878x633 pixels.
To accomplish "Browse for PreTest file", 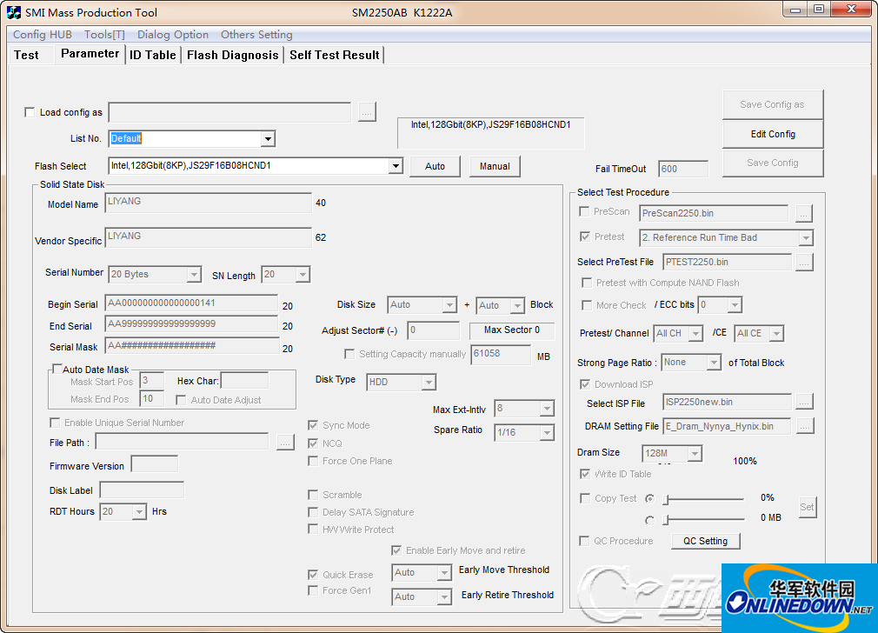I will [x=804, y=263].
